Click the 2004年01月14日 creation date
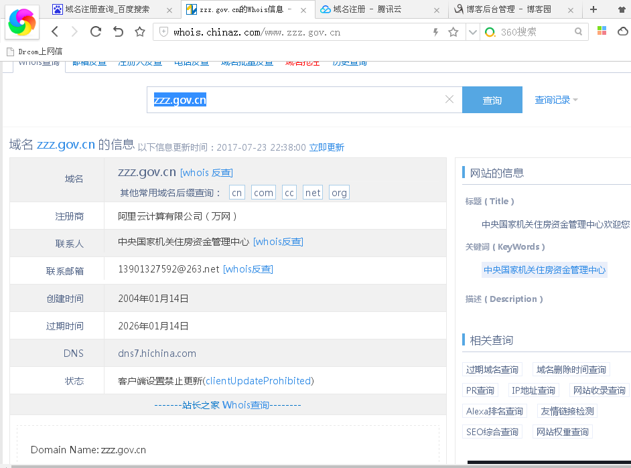Viewport: 631px width, 468px height. (153, 299)
